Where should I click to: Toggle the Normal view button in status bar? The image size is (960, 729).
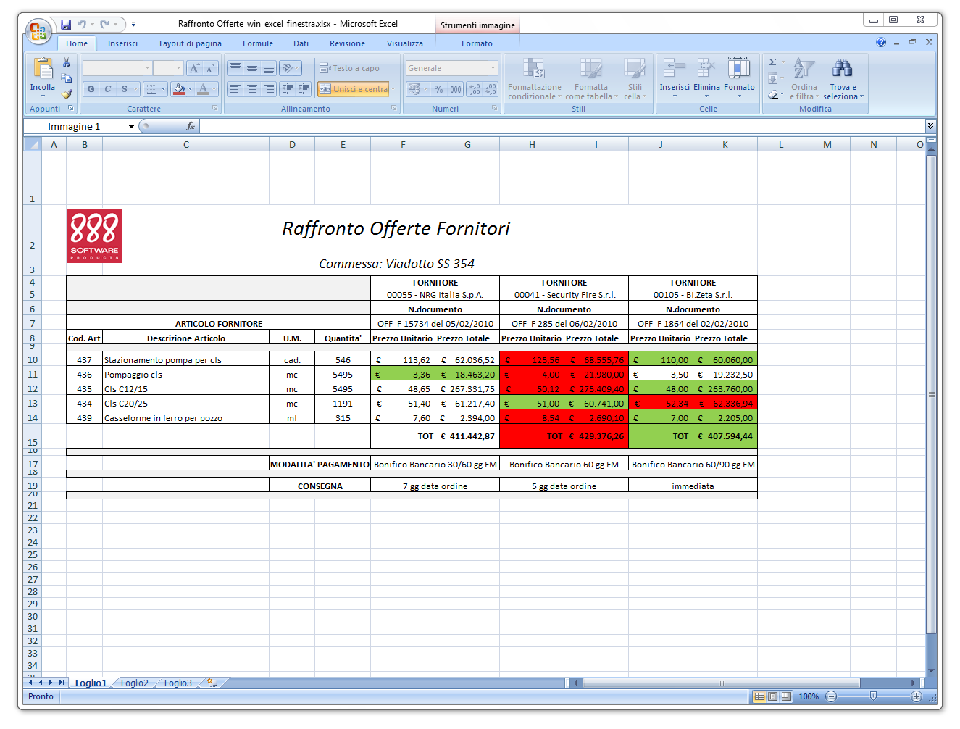pyautogui.click(x=759, y=696)
